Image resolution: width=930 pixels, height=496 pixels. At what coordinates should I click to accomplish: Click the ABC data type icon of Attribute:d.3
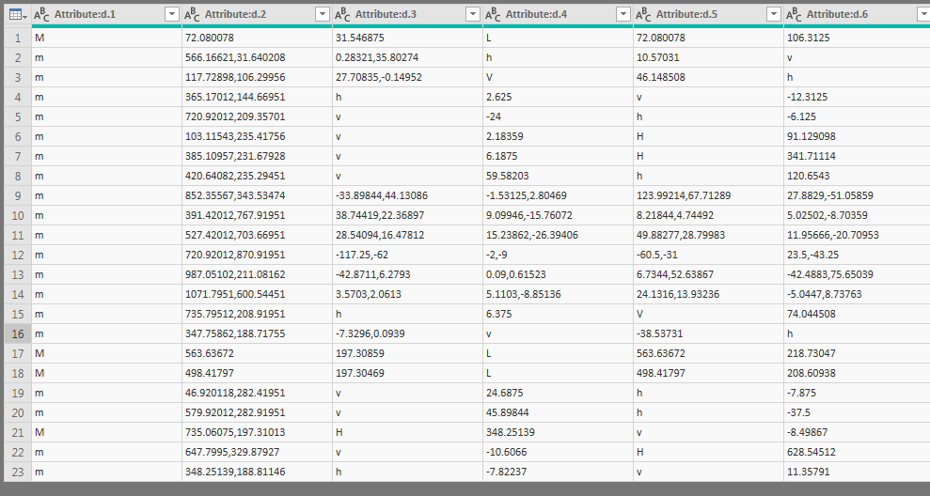(342, 15)
